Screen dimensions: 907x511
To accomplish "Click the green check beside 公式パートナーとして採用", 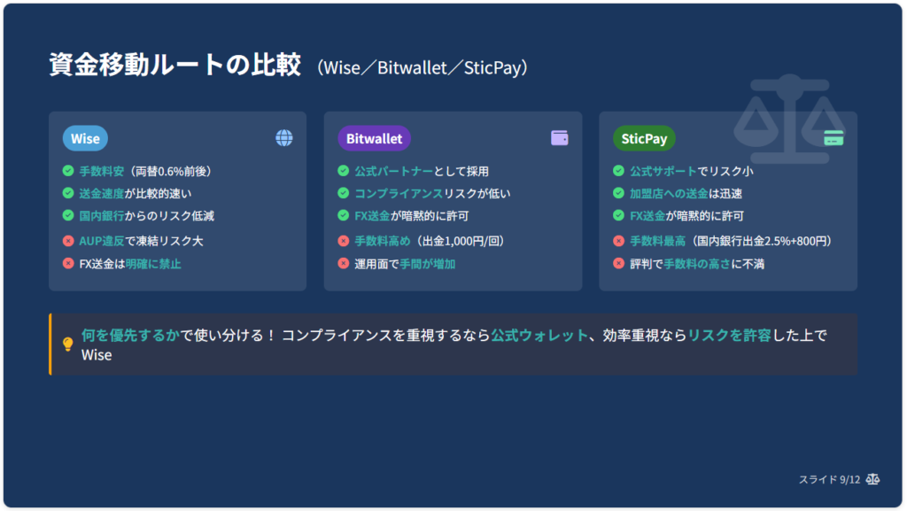I will click(344, 171).
